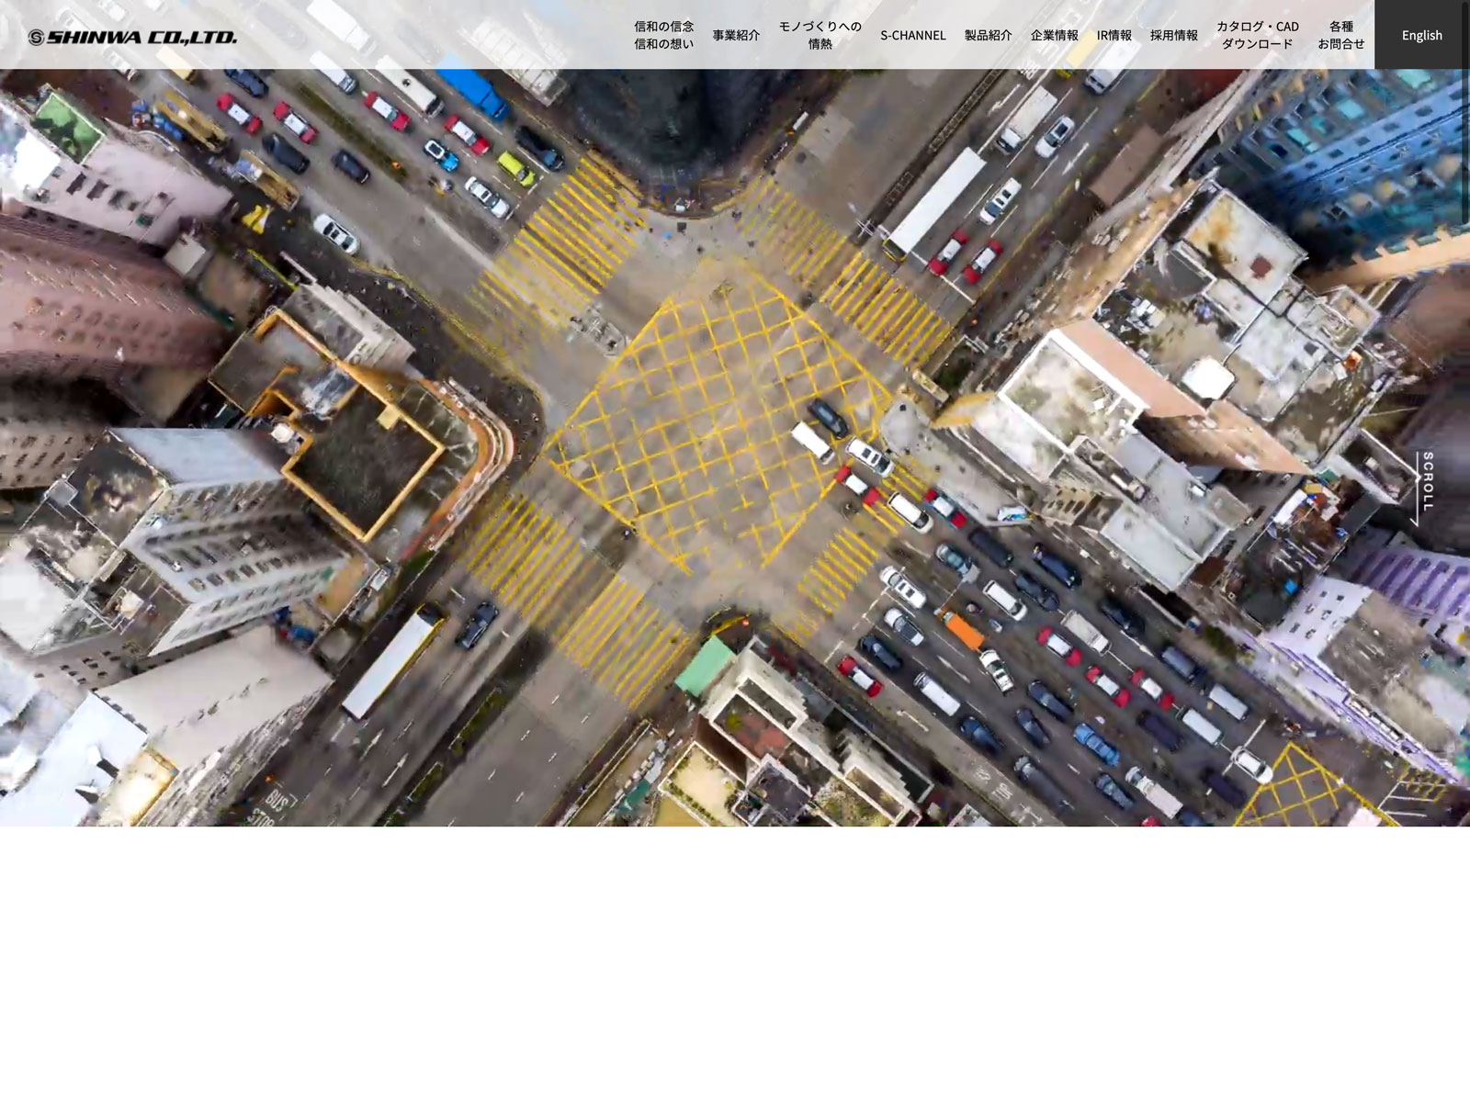Click the page scrollbar thumb
This screenshot has height=1102, width=1470.
point(1465,110)
